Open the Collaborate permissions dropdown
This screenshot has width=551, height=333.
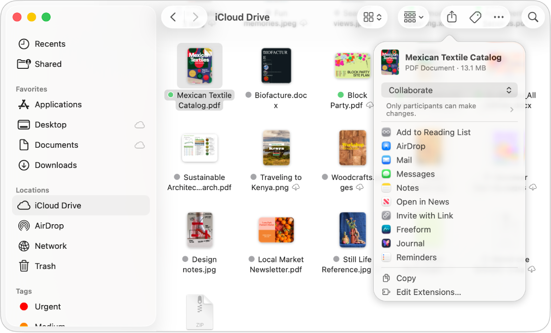[x=449, y=90]
